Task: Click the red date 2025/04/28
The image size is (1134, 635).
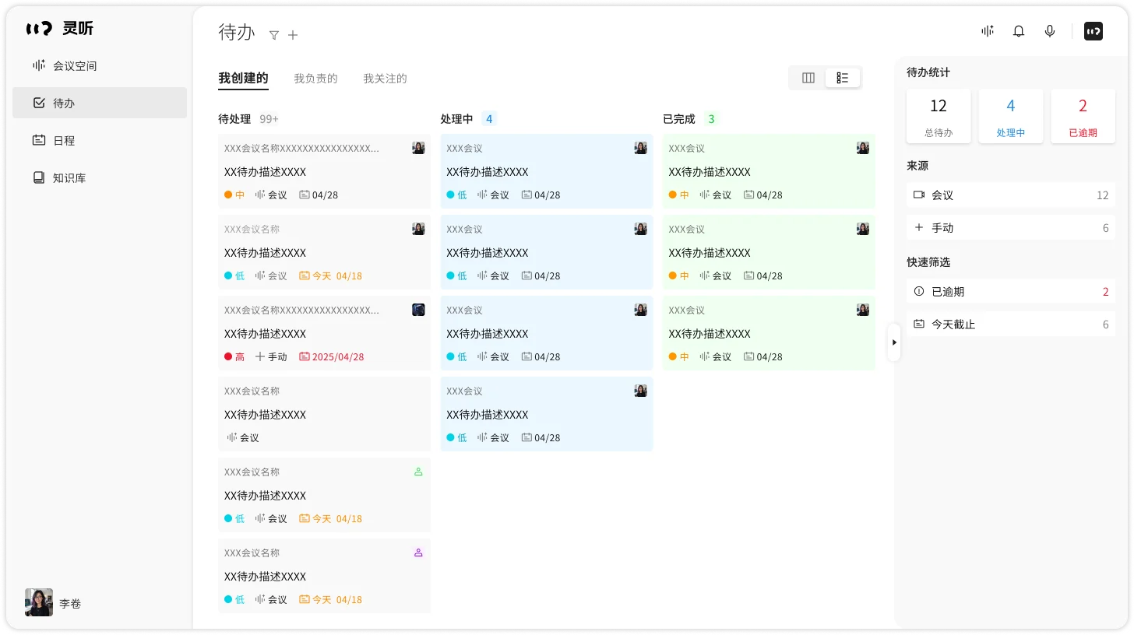Action: coord(332,357)
